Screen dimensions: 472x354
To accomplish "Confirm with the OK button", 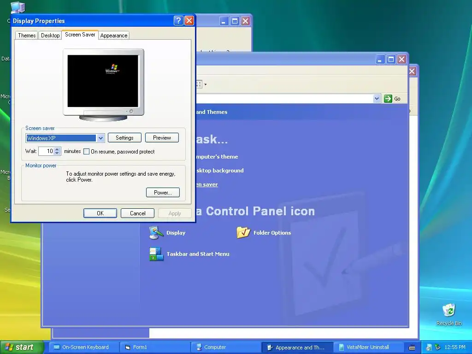I will tap(100, 213).
